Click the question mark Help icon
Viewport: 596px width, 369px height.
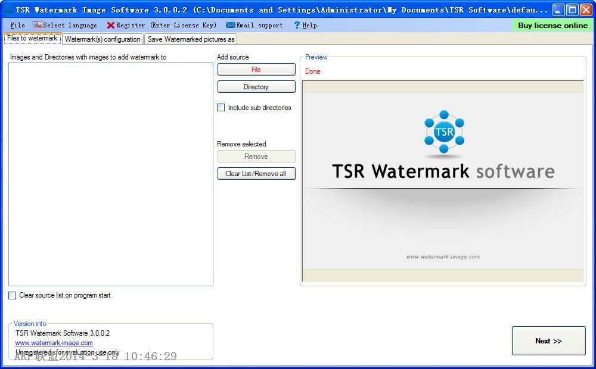click(x=297, y=25)
